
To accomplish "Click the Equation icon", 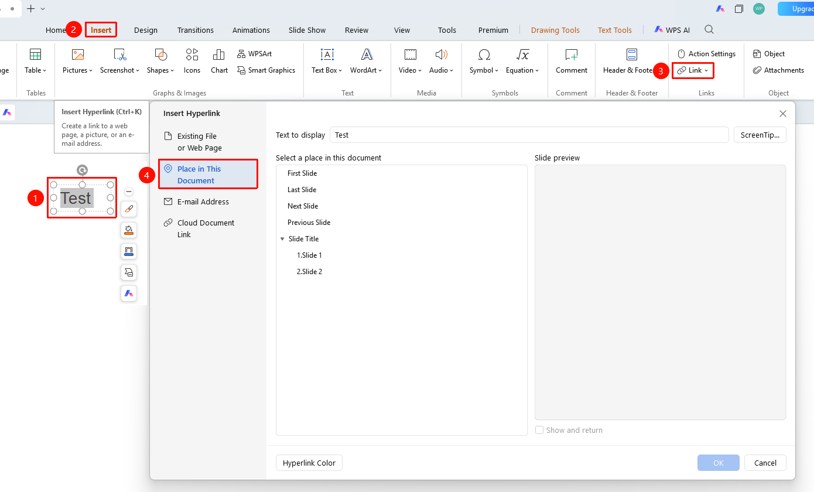I will point(523,54).
